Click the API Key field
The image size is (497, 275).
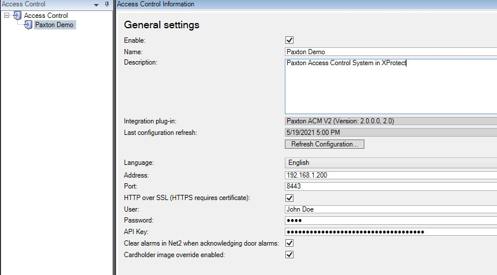[x=391, y=232]
